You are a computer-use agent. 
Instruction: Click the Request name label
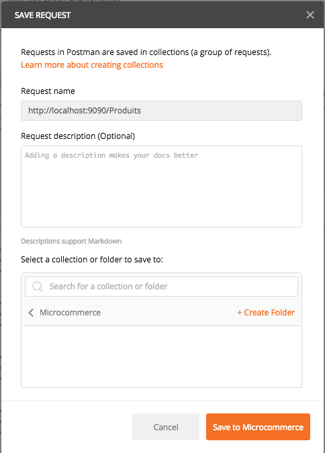48,91
